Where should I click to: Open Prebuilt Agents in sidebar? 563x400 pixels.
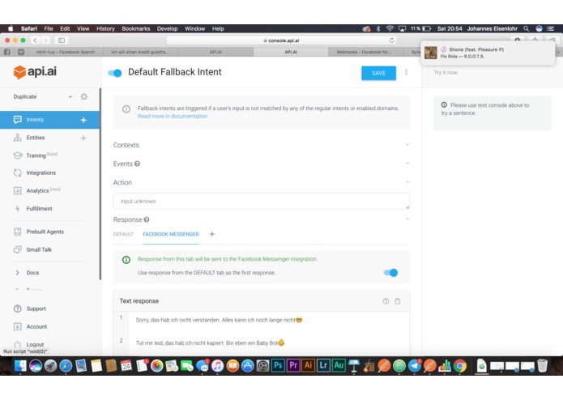[x=45, y=232]
